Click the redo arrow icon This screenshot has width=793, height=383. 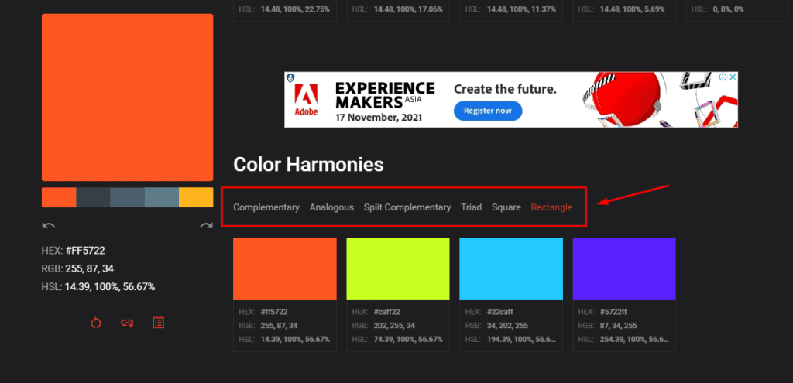click(206, 226)
